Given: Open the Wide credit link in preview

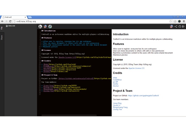Looking at the screenshot, I should pos(115,78).
